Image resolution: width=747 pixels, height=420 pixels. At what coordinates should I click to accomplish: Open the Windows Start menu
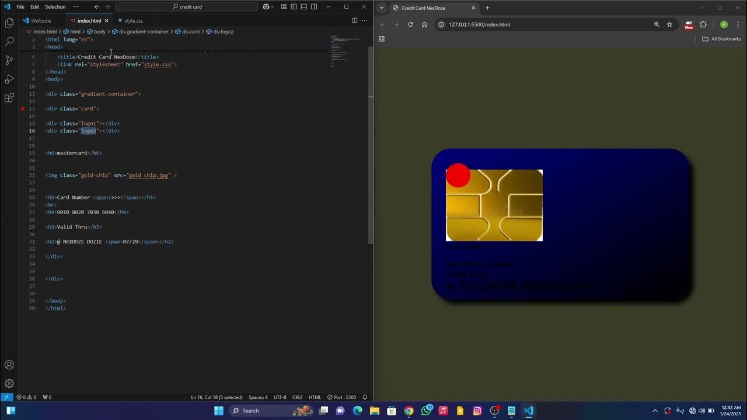219,411
